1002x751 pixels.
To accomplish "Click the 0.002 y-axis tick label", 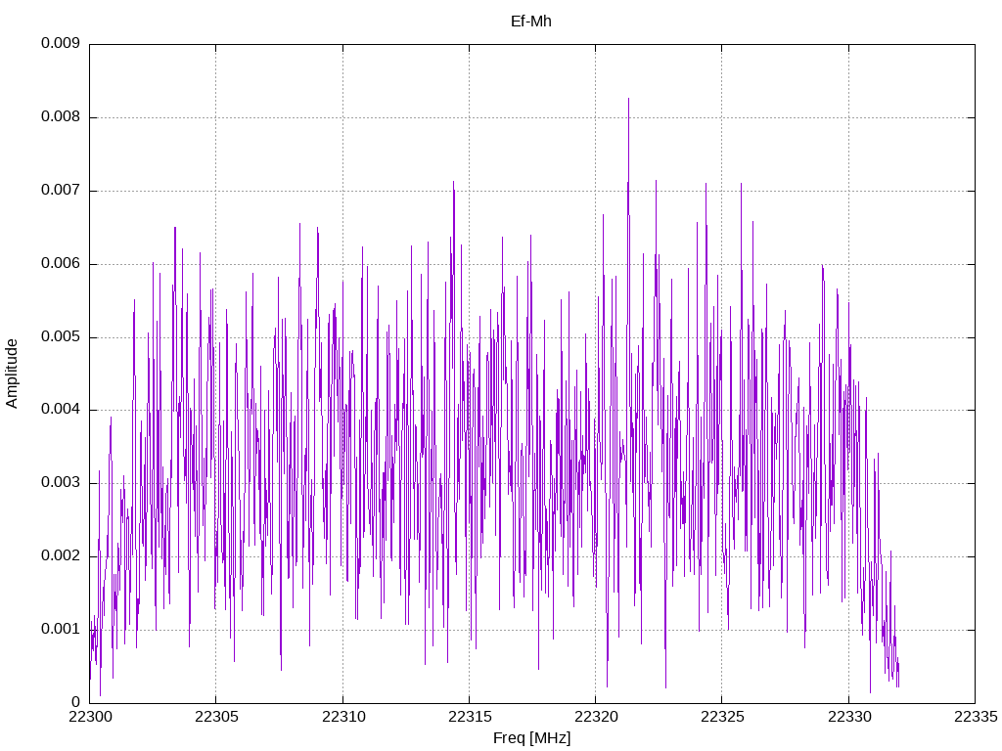I will tap(61, 555).
